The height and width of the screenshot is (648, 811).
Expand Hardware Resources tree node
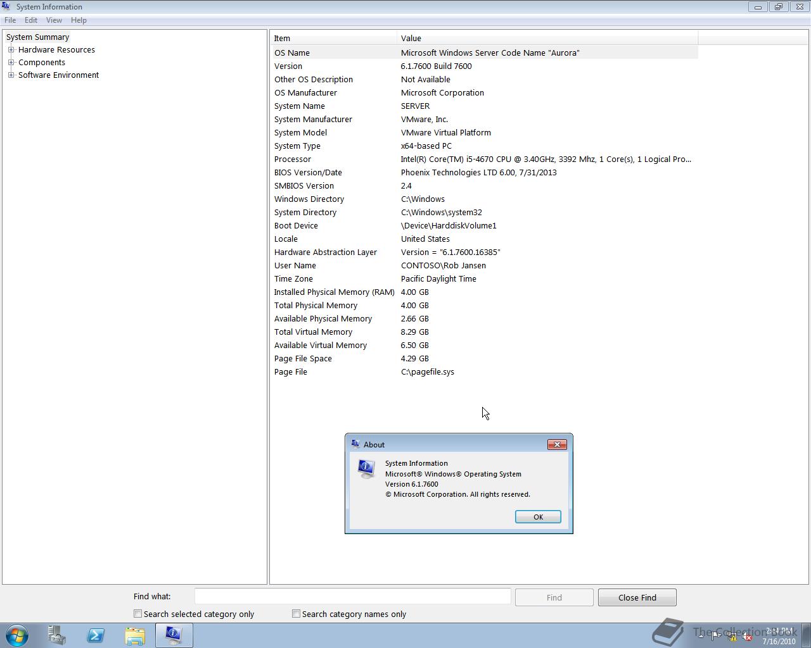[11, 49]
